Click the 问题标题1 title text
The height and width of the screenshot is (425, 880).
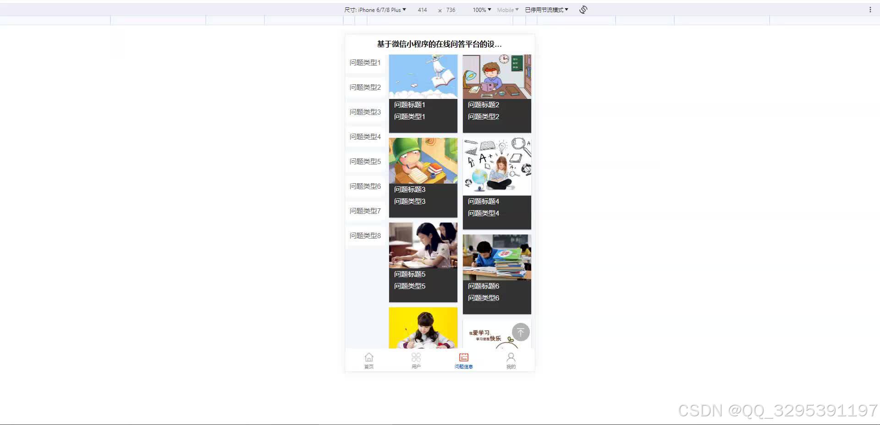410,105
